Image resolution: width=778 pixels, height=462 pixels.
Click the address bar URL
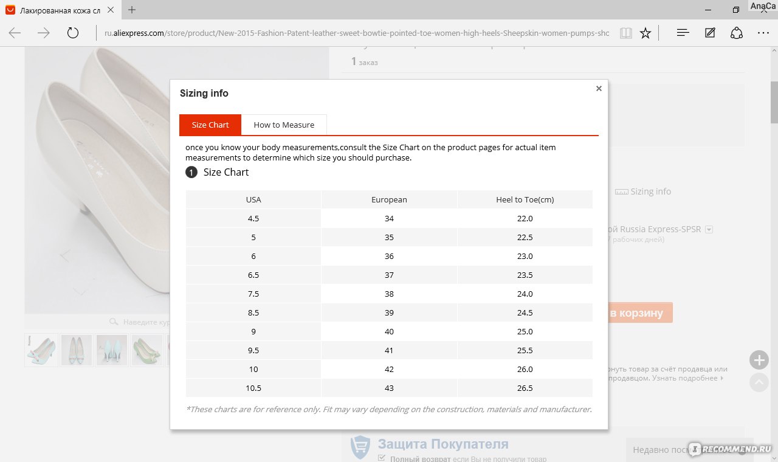click(x=356, y=33)
